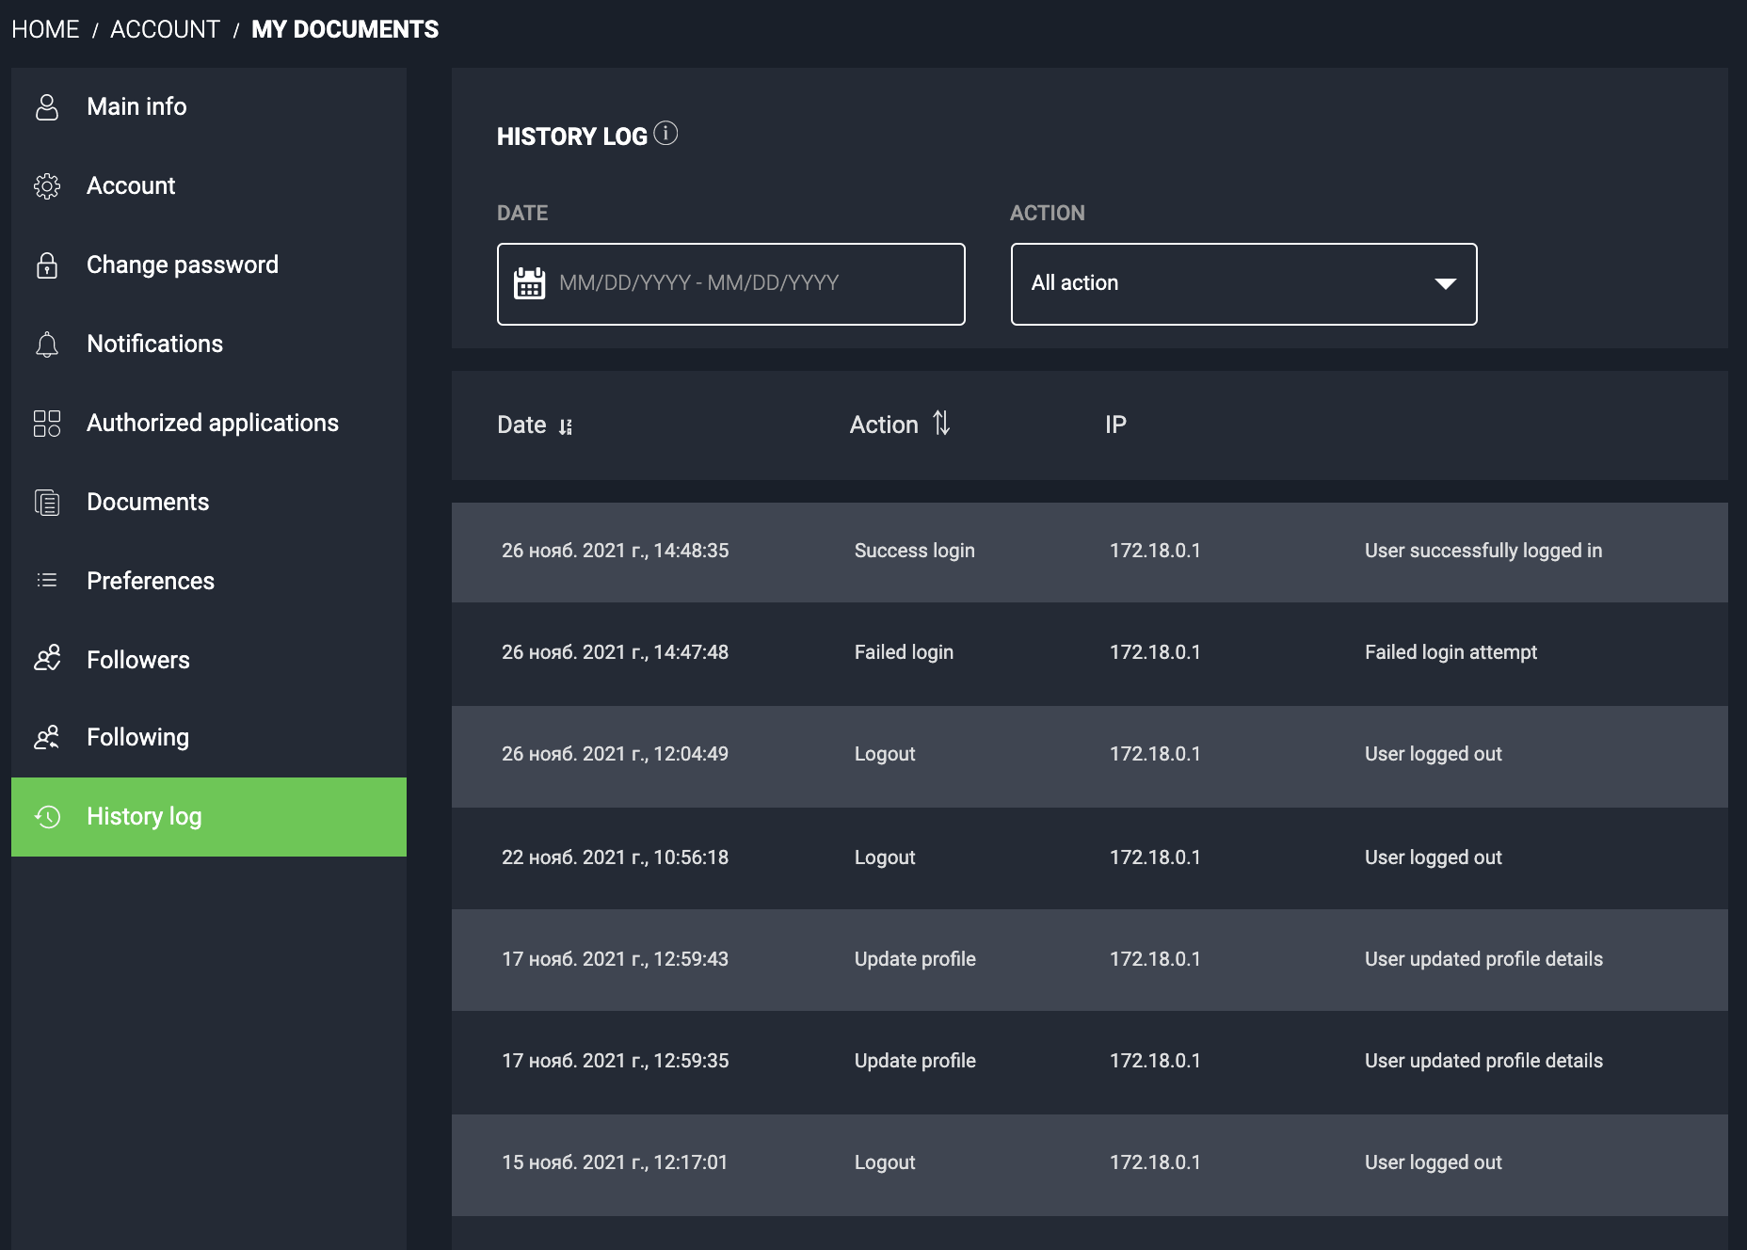Click the gear icon next to Account
Screen dimensions: 1747x1250
(x=47, y=186)
